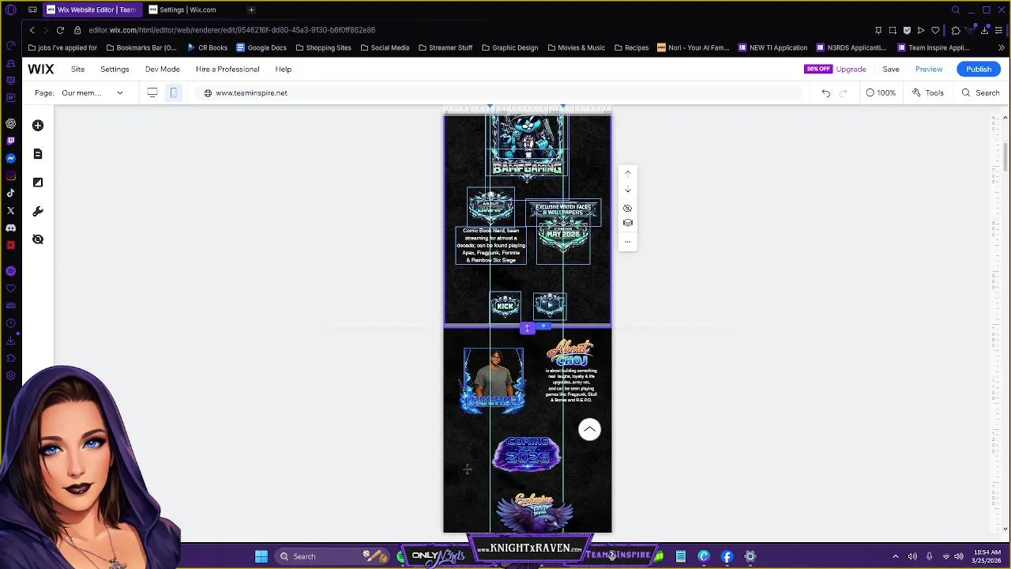This screenshot has height=569, width=1011.
Task: Reload the page
Action: pos(60,30)
